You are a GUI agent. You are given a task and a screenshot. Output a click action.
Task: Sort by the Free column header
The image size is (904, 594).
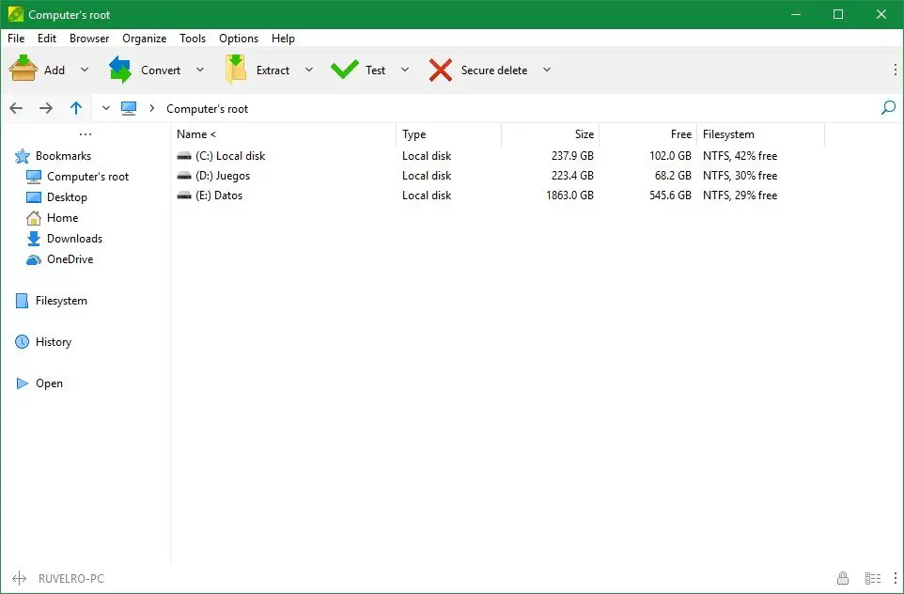point(648,134)
